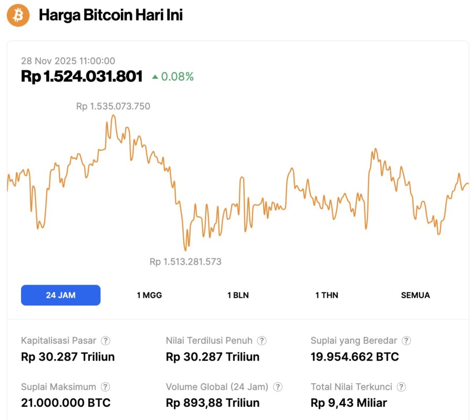Select the 24 JAM time range
The height and width of the screenshot is (420, 470).
pos(60,295)
